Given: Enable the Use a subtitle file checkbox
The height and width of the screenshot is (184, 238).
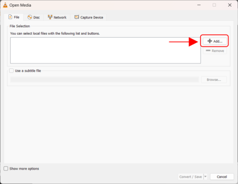Looking at the screenshot, I should click(x=11, y=71).
